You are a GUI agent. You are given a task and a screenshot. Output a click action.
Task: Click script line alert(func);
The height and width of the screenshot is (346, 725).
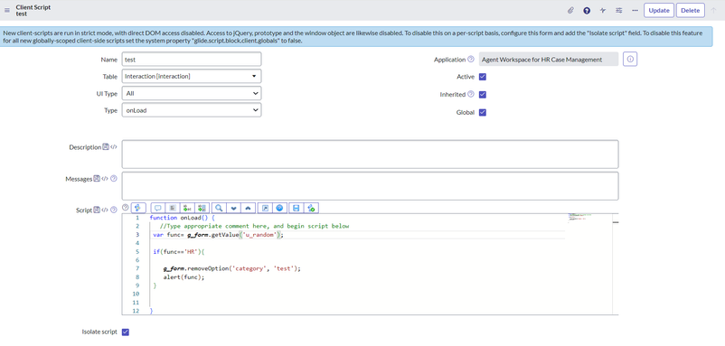pos(184,277)
